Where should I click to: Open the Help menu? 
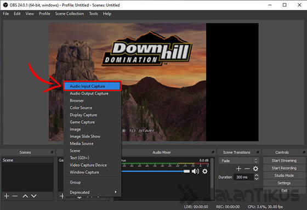(107, 14)
